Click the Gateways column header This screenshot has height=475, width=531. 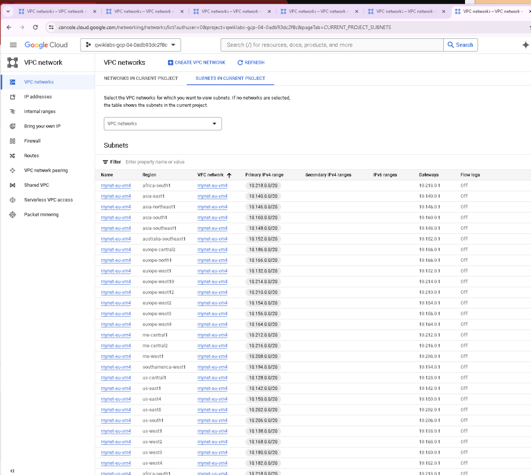pos(429,175)
